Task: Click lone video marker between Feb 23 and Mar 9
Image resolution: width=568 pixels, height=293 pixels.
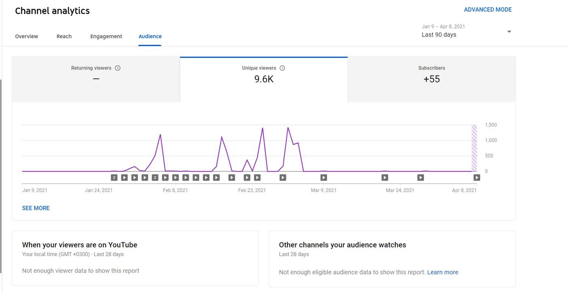Action: click(283, 178)
